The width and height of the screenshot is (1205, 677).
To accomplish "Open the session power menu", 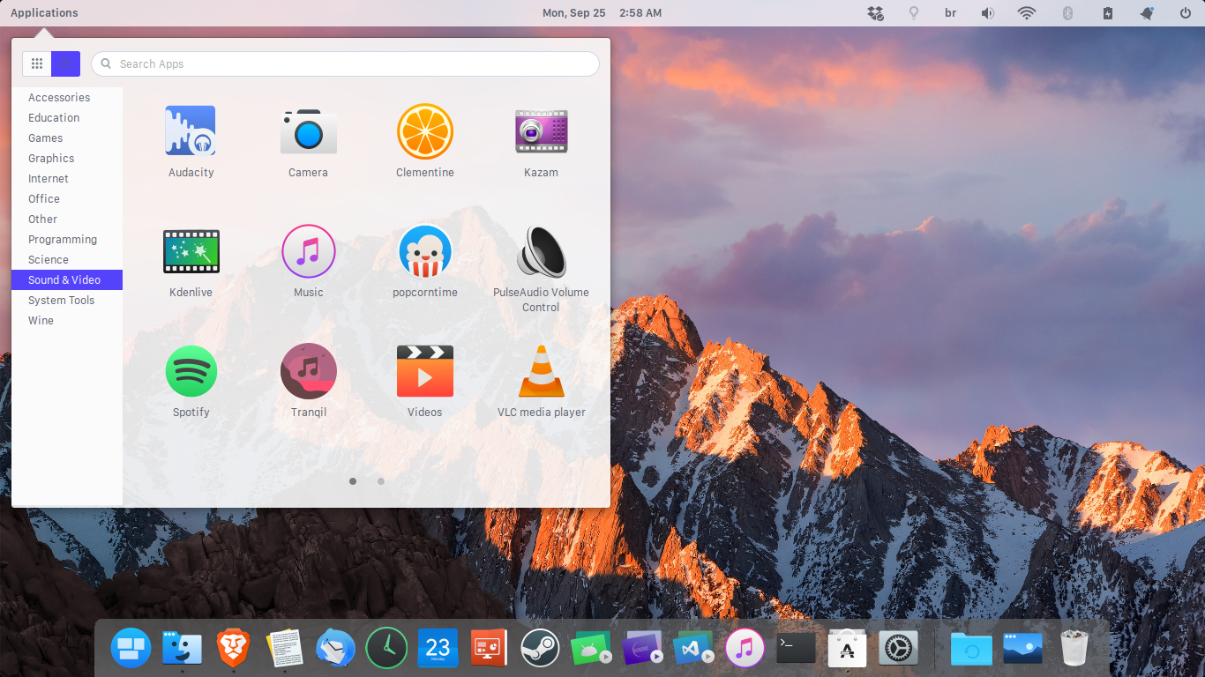I will tap(1186, 12).
